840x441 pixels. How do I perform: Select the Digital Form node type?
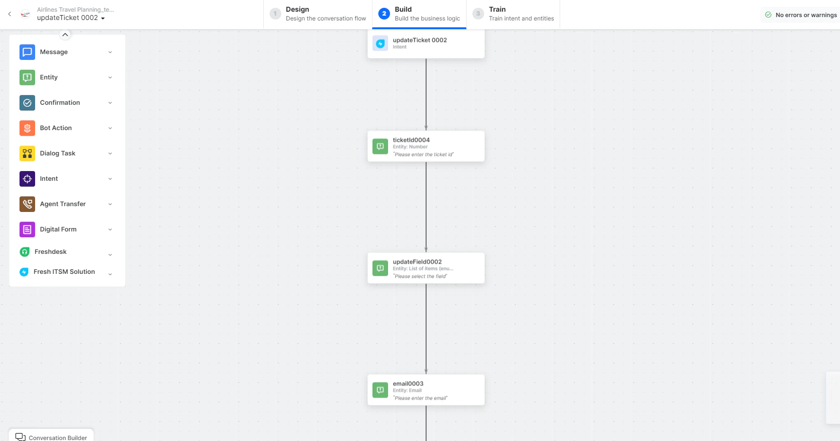click(58, 229)
